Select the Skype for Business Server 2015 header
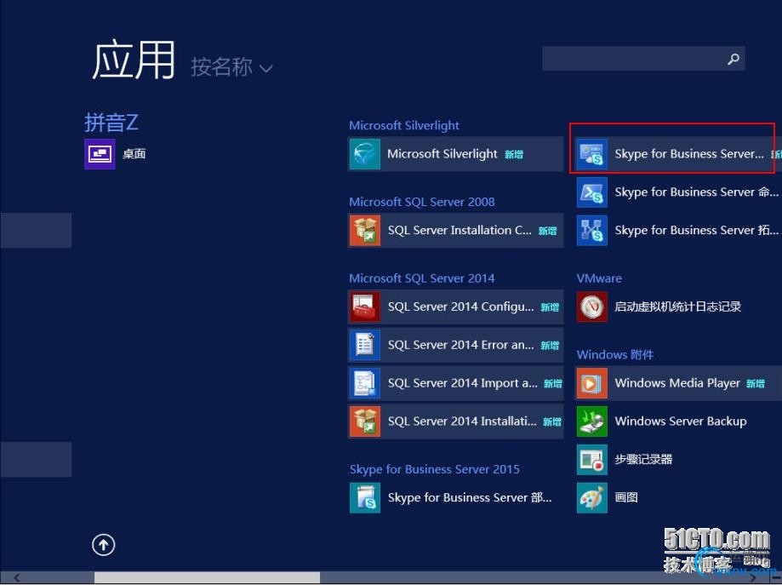The height and width of the screenshot is (585, 782). point(434,469)
